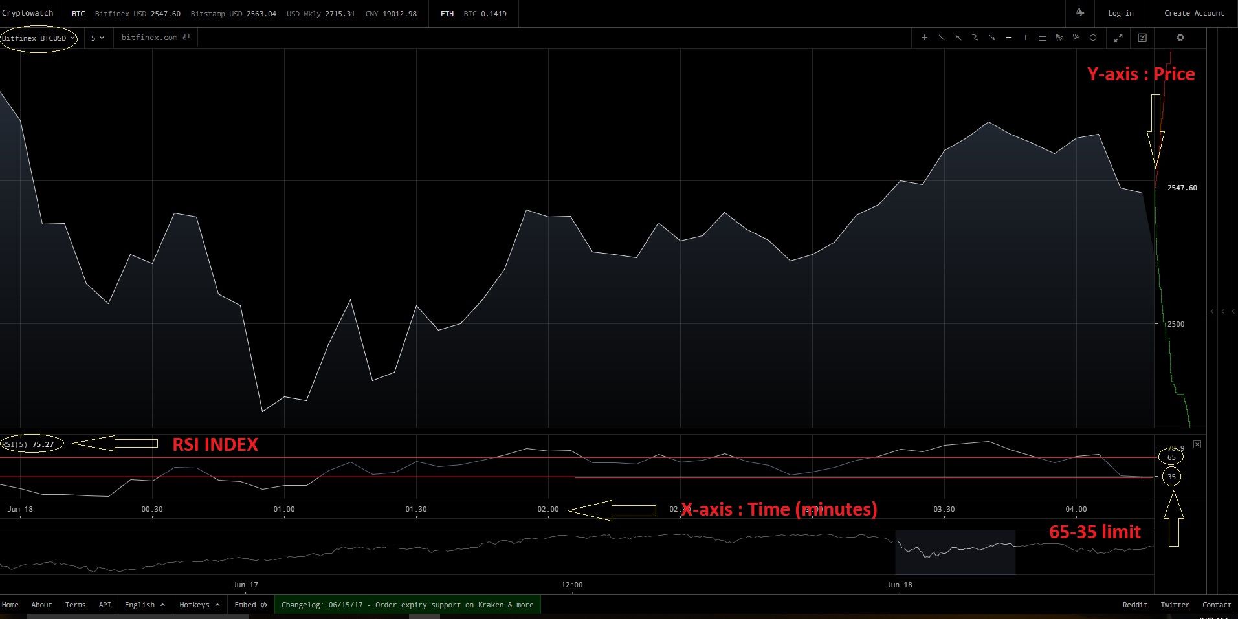Viewport: 1238px width, 619px height.
Task: Open the Terms footer link
Action: point(75,605)
